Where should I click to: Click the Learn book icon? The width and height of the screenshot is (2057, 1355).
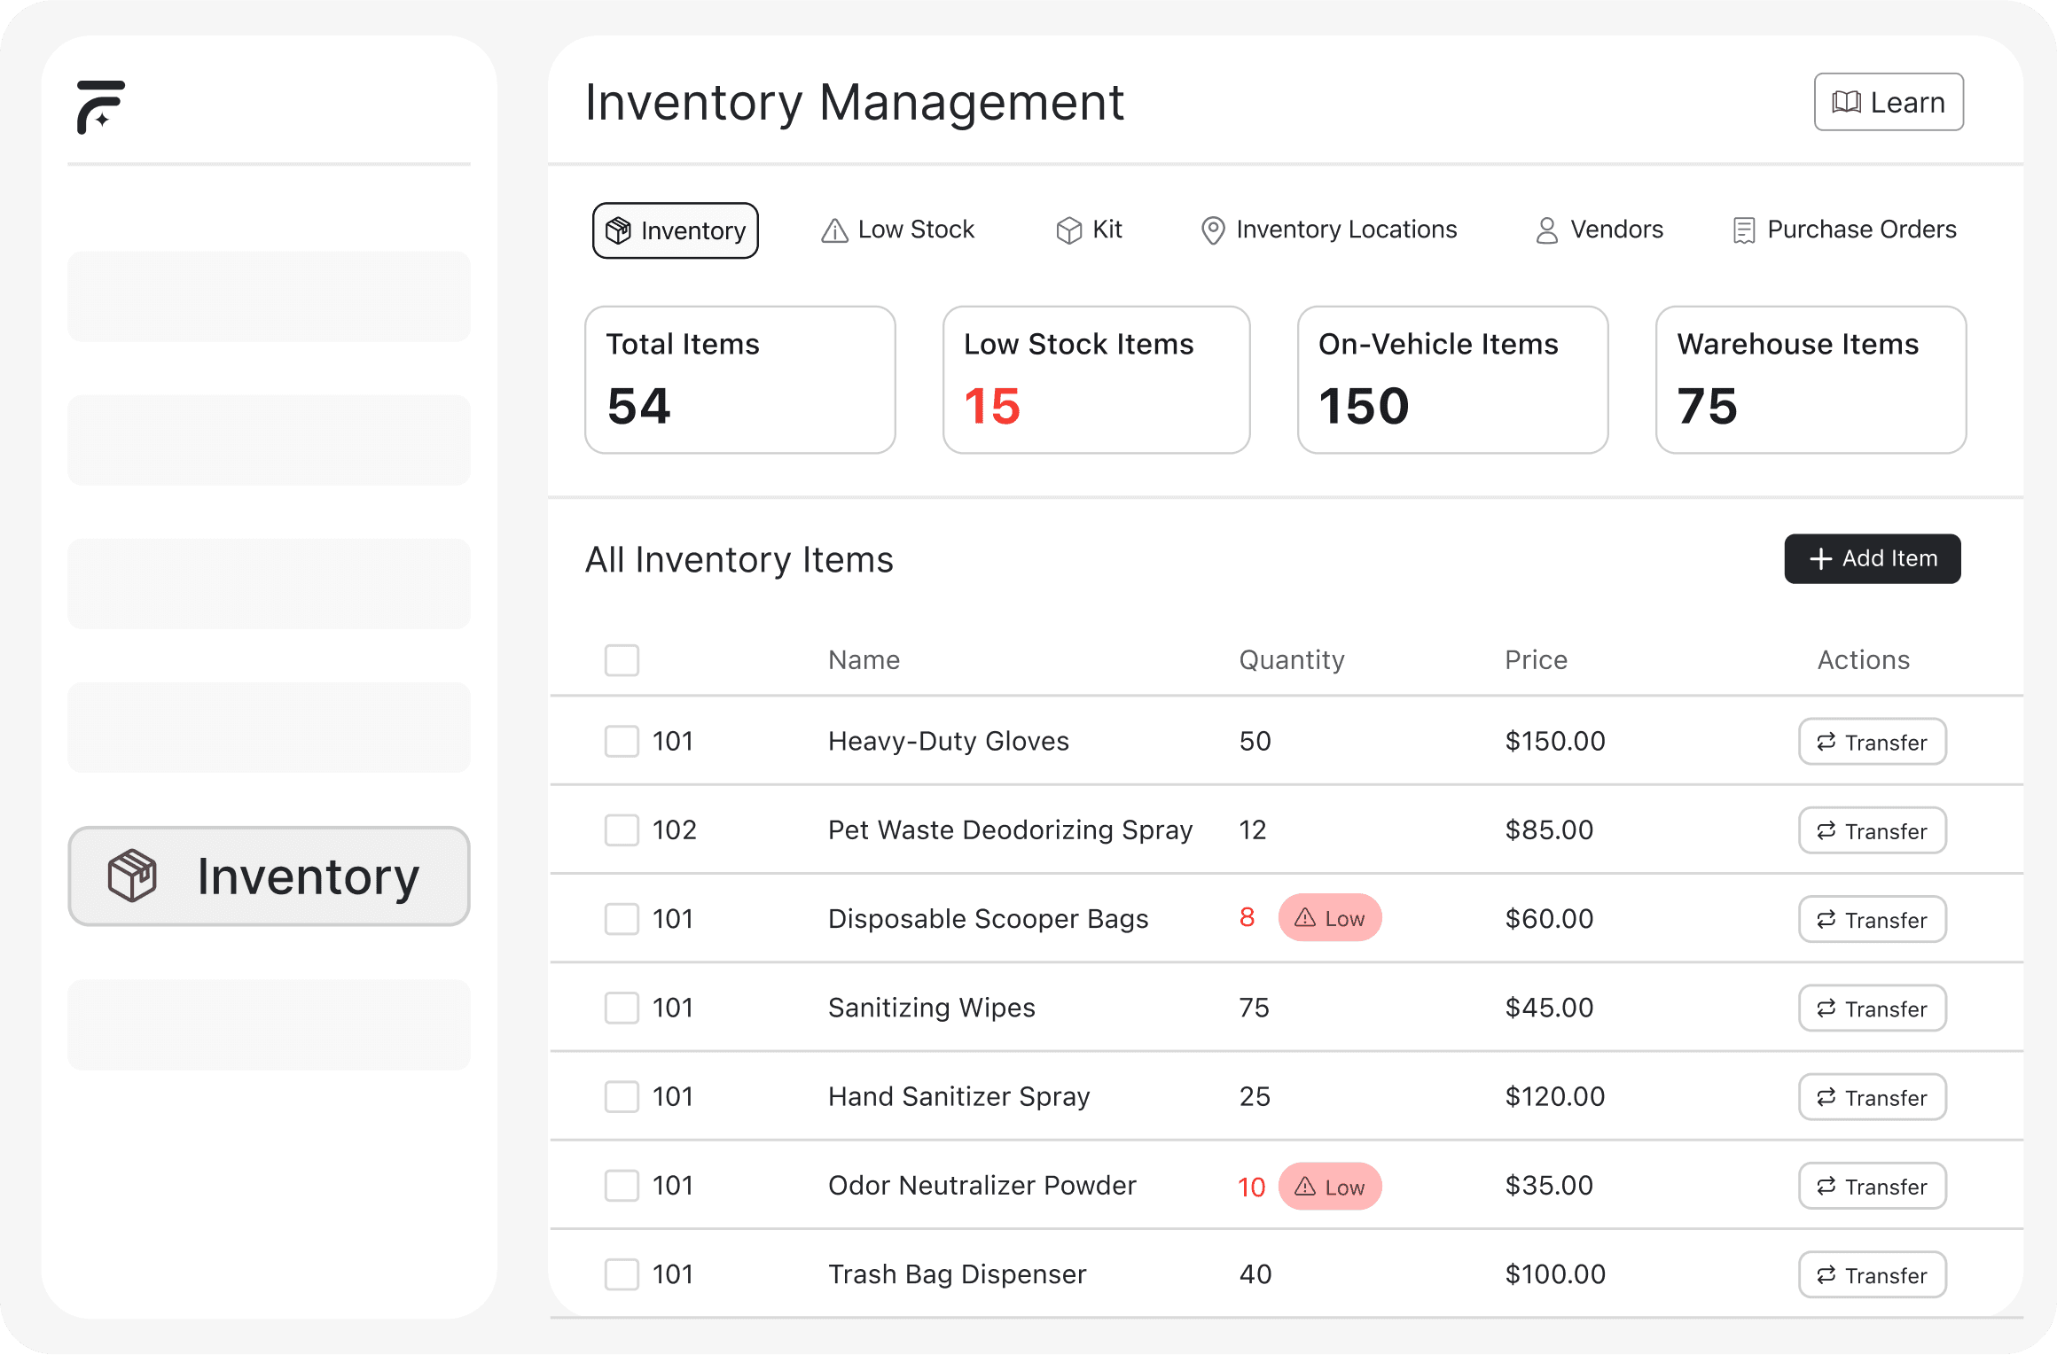(1846, 103)
